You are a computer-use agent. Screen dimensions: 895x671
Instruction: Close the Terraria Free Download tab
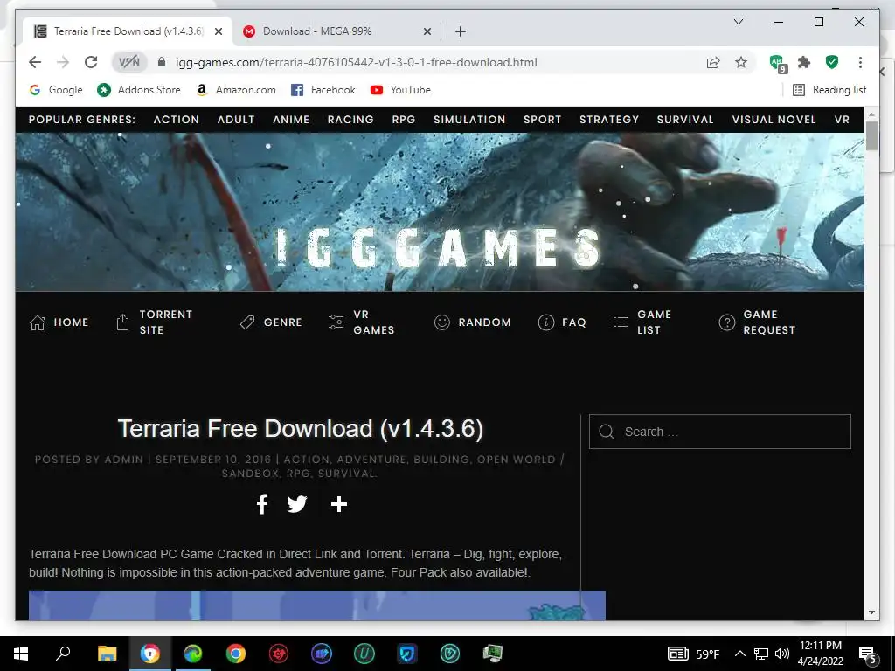[x=218, y=31]
